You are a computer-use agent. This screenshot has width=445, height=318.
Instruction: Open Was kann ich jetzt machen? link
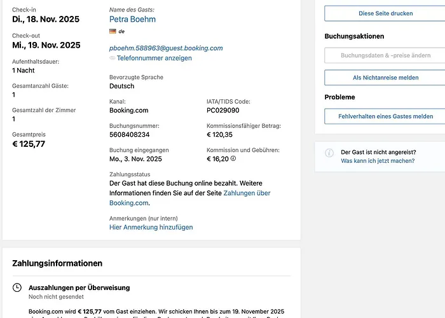378,161
